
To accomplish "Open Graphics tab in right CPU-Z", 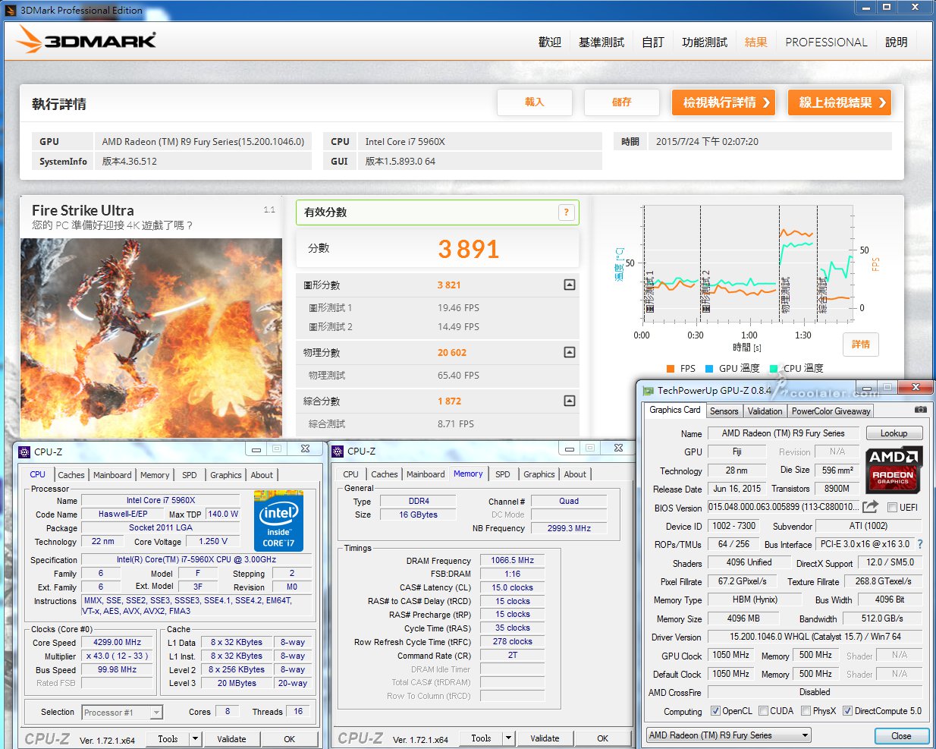I will (x=539, y=474).
